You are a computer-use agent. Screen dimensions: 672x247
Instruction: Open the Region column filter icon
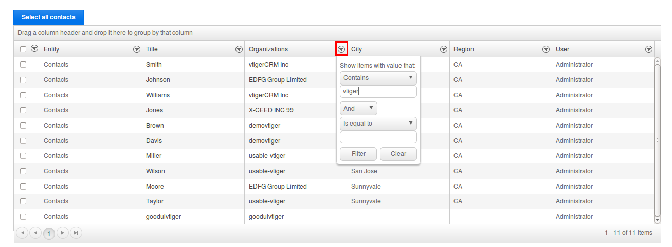tap(546, 49)
